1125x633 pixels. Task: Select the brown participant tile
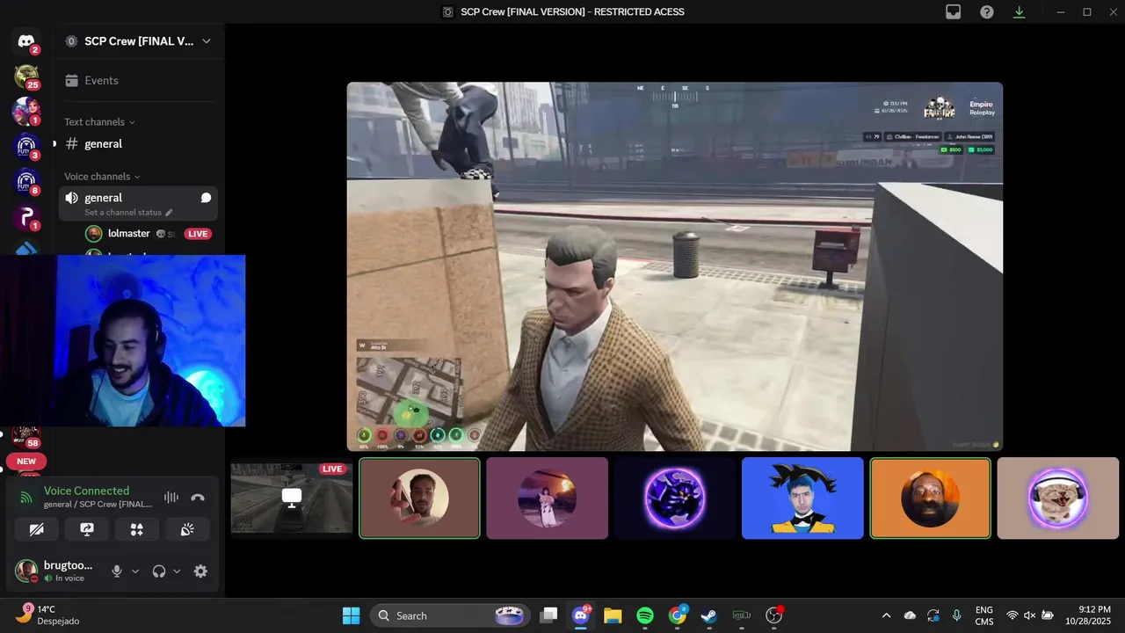tap(419, 498)
